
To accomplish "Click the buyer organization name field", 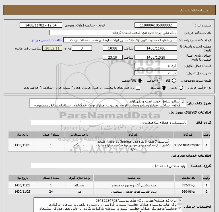I will pos(113,32).
